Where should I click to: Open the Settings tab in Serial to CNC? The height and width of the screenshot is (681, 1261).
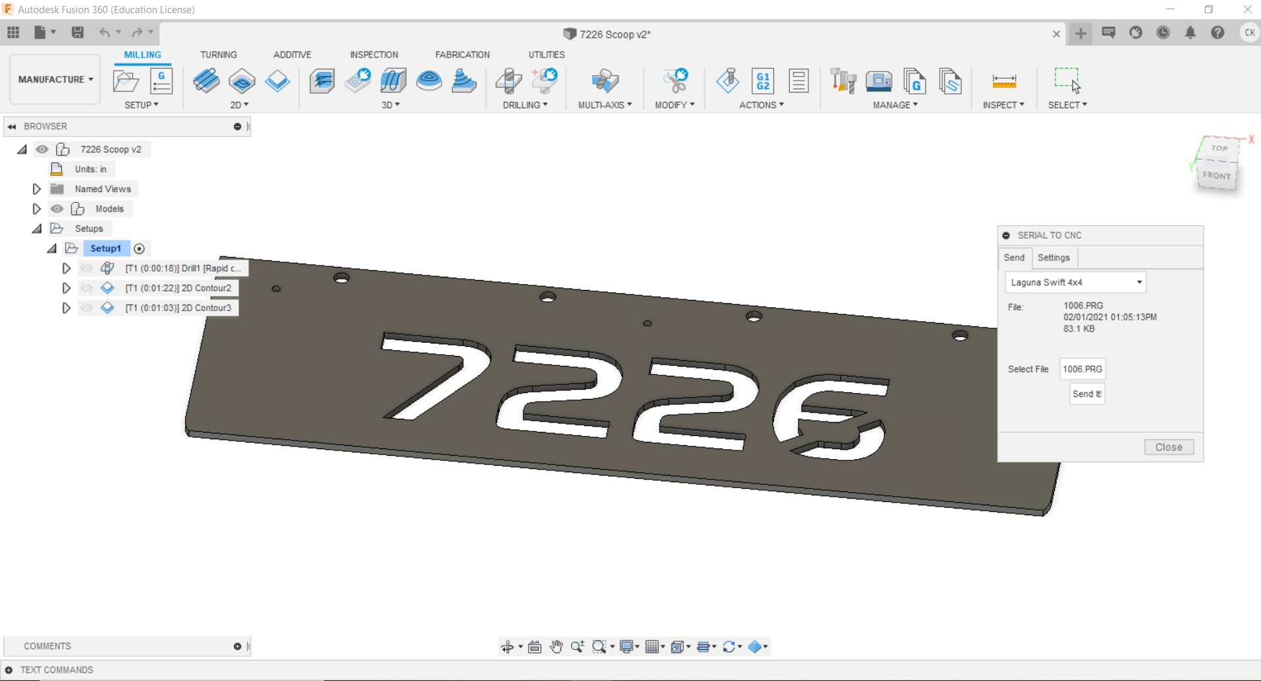[1053, 258]
